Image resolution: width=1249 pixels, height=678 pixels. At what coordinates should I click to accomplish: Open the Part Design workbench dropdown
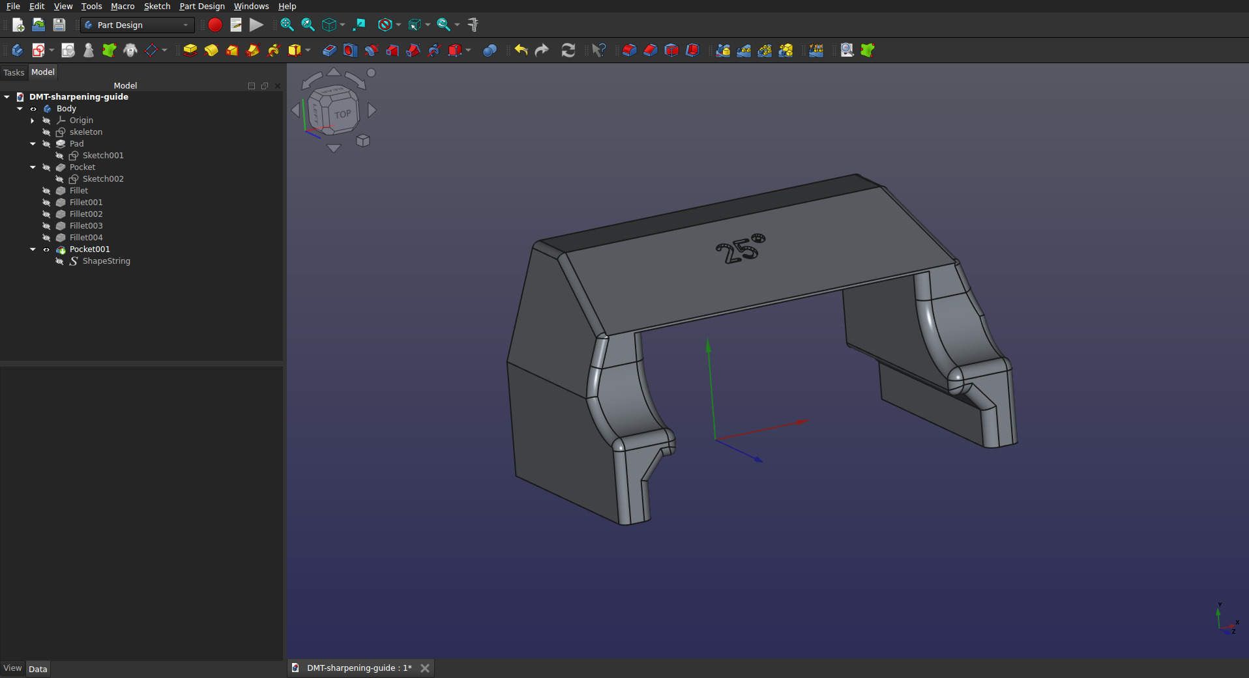tap(138, 25)
